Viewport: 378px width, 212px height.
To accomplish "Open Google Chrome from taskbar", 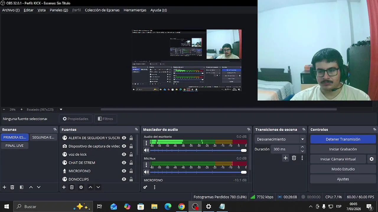I will tap(182, 207).
